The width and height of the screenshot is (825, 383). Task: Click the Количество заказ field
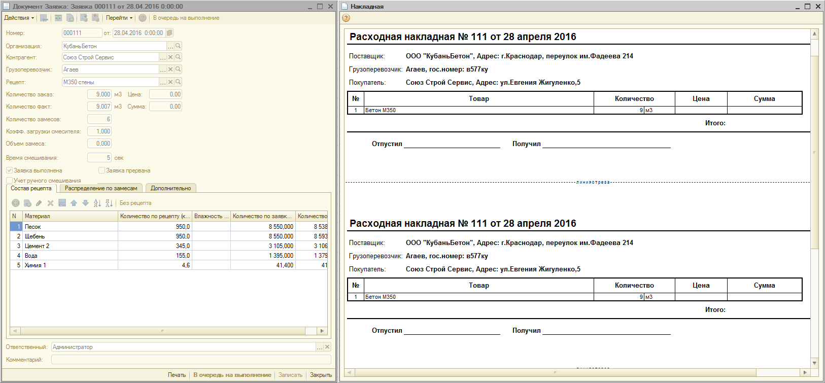[99, 94]
